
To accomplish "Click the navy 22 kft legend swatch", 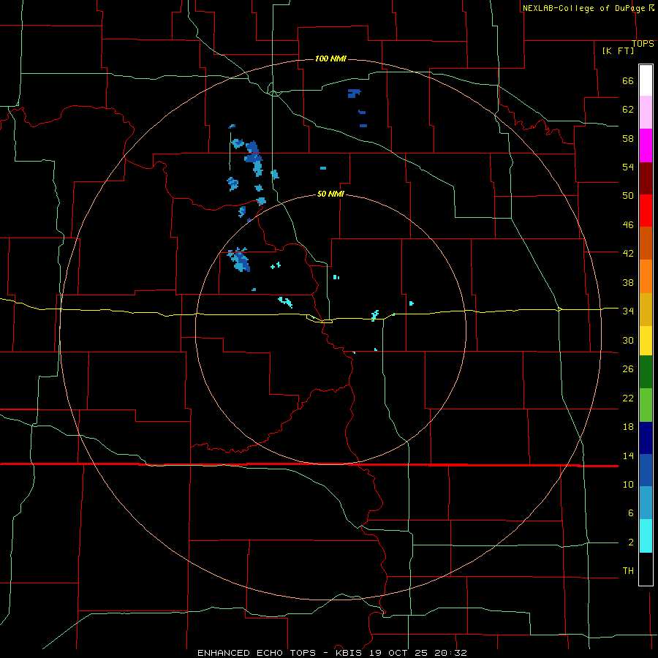I will (x=646, y=438).
